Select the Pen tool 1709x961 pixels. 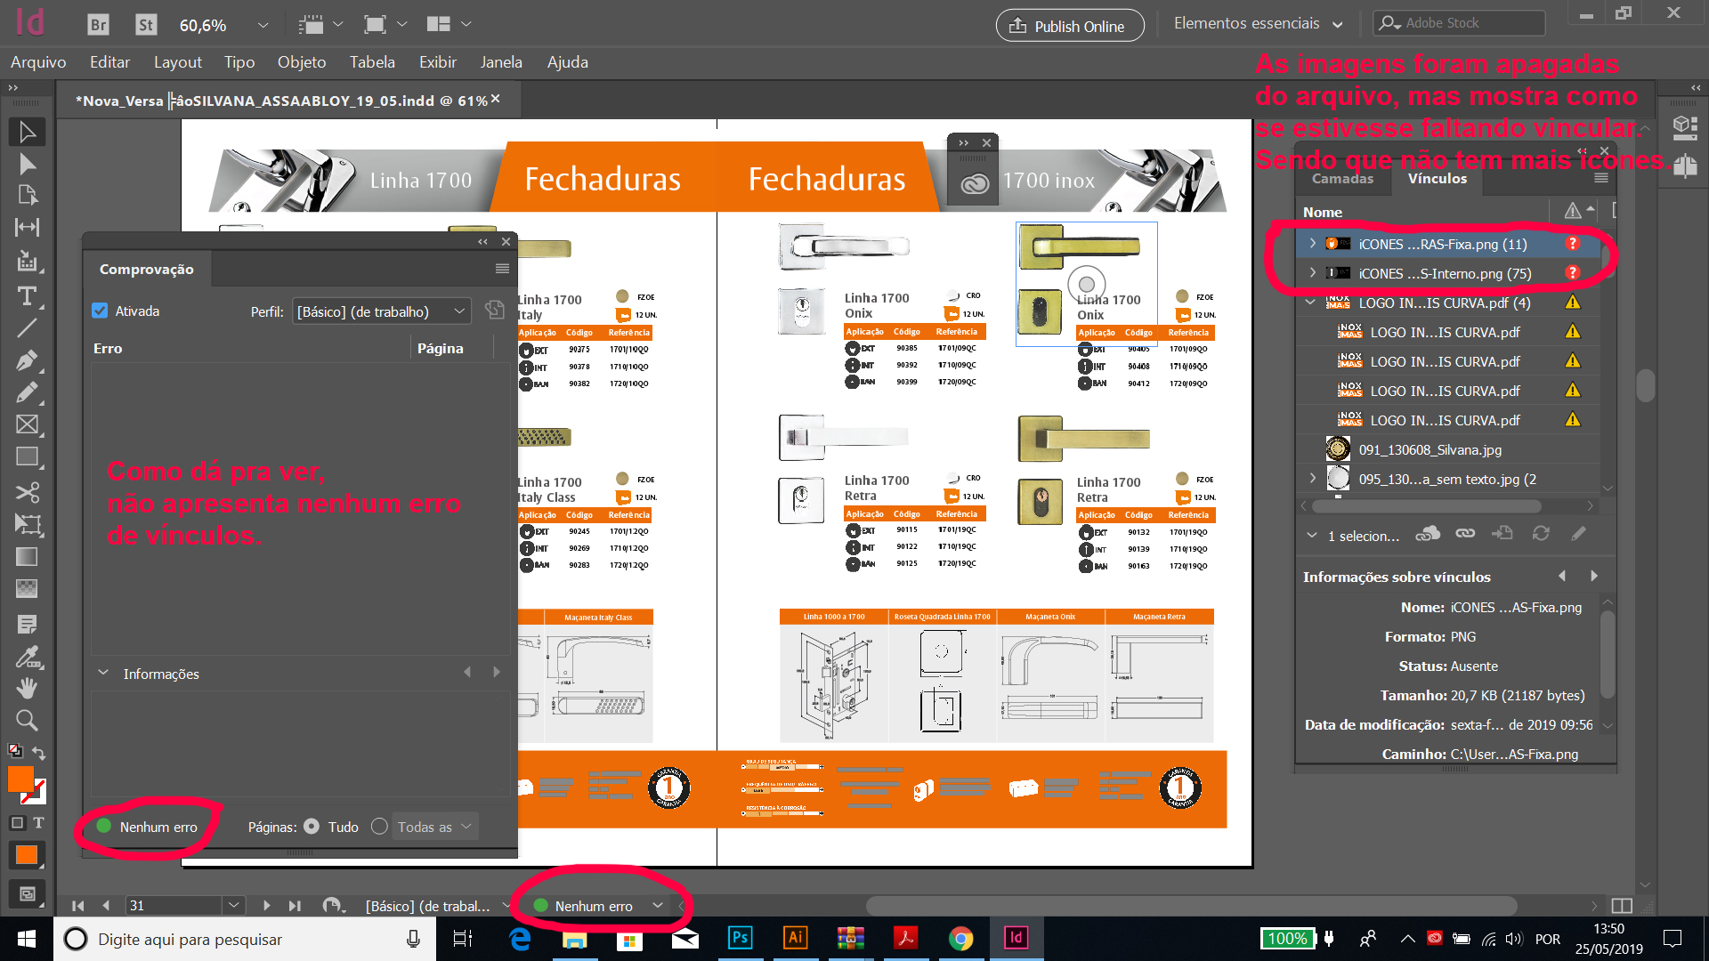[27, 360]
